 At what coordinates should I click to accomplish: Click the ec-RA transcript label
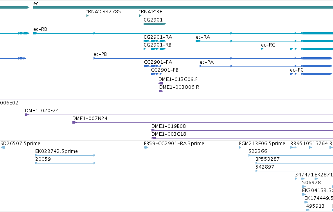coord(203,37)
